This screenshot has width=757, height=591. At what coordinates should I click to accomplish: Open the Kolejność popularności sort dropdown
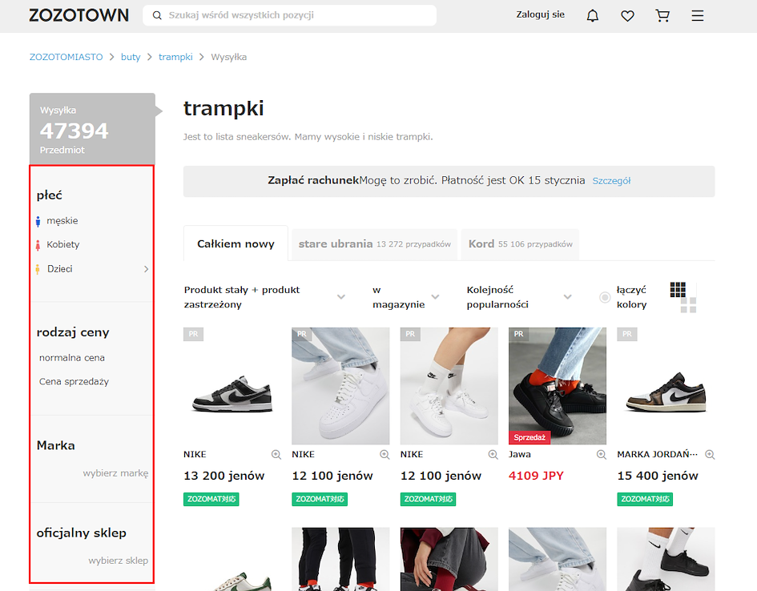tap(519, 297)
